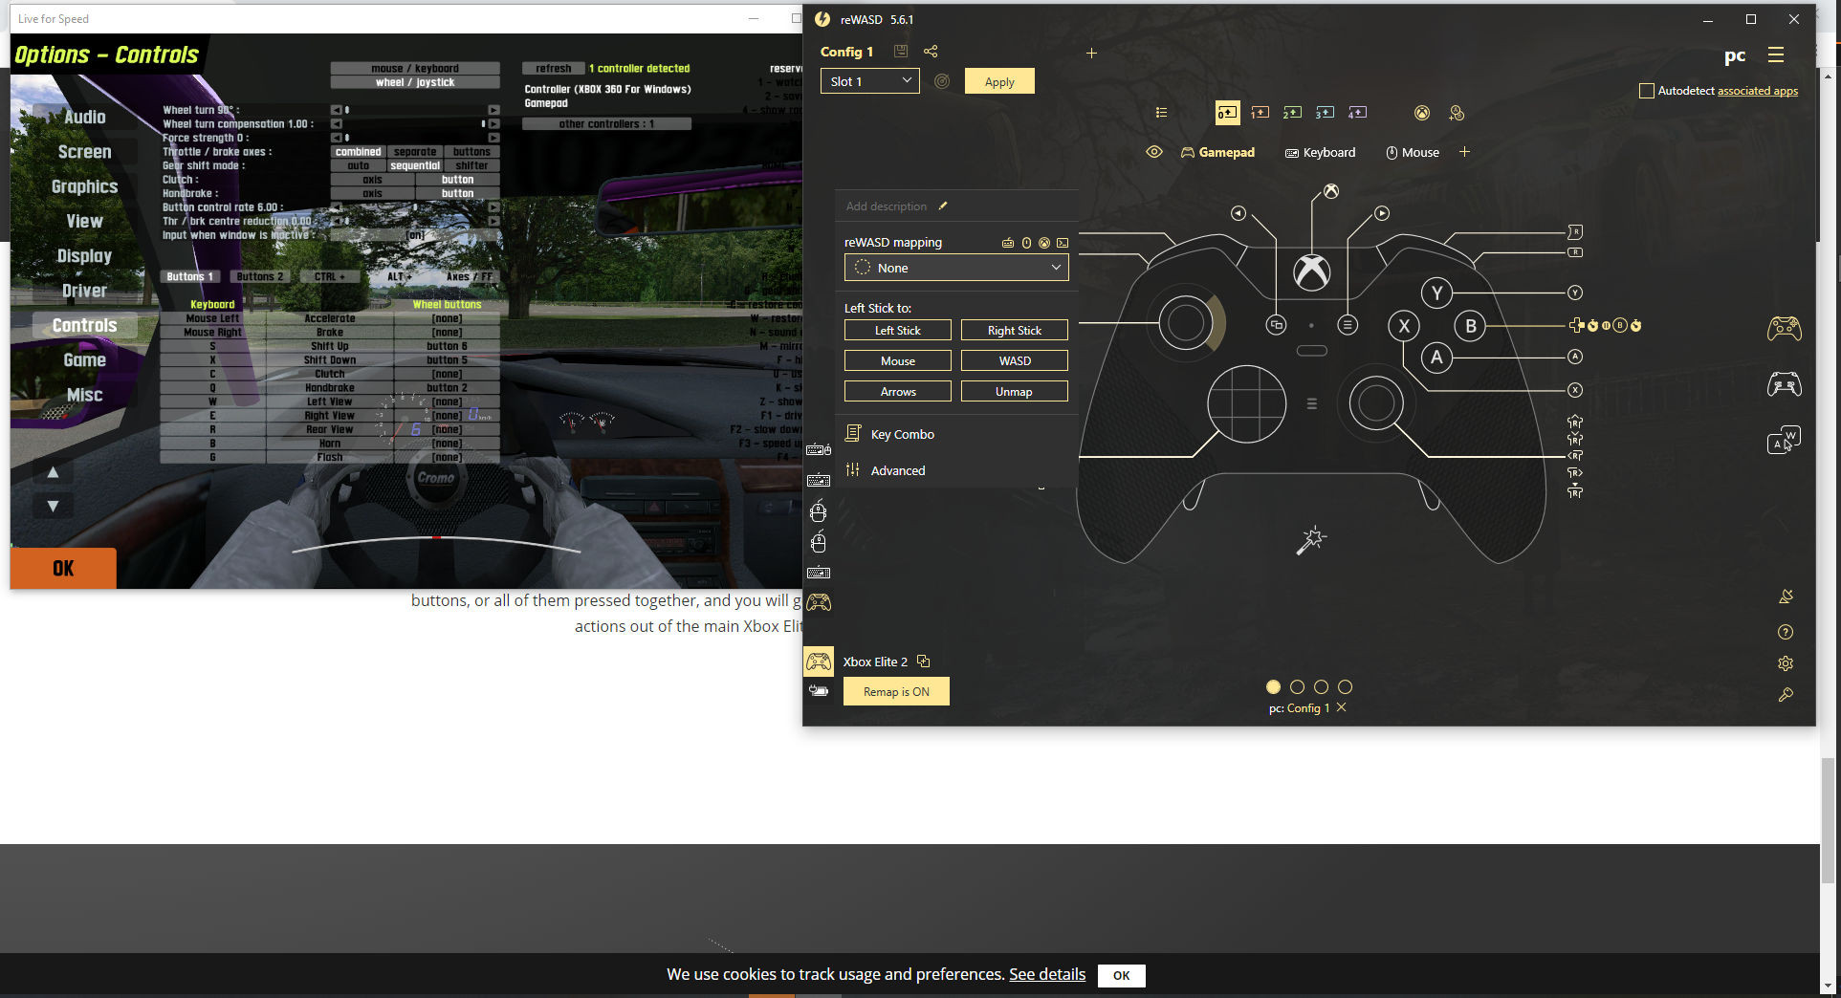Select the first active slot radio dot
This screenshot has height=998, width=1841.
click(1273, 686)
